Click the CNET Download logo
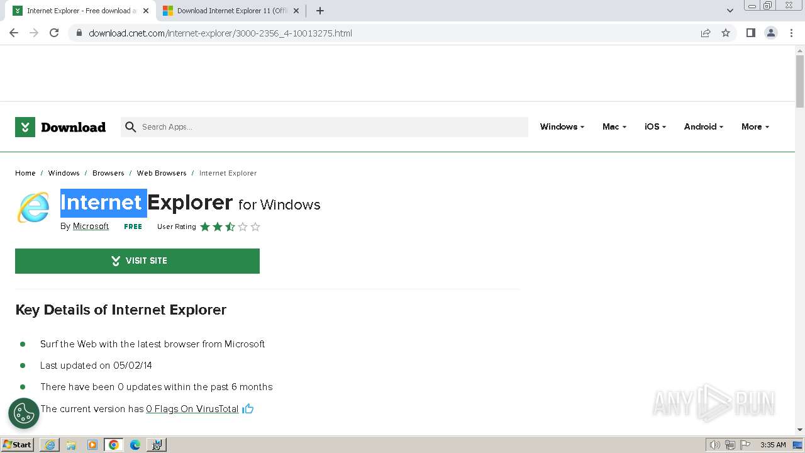The height and width of the screenshot is (453, 805). 60,127
